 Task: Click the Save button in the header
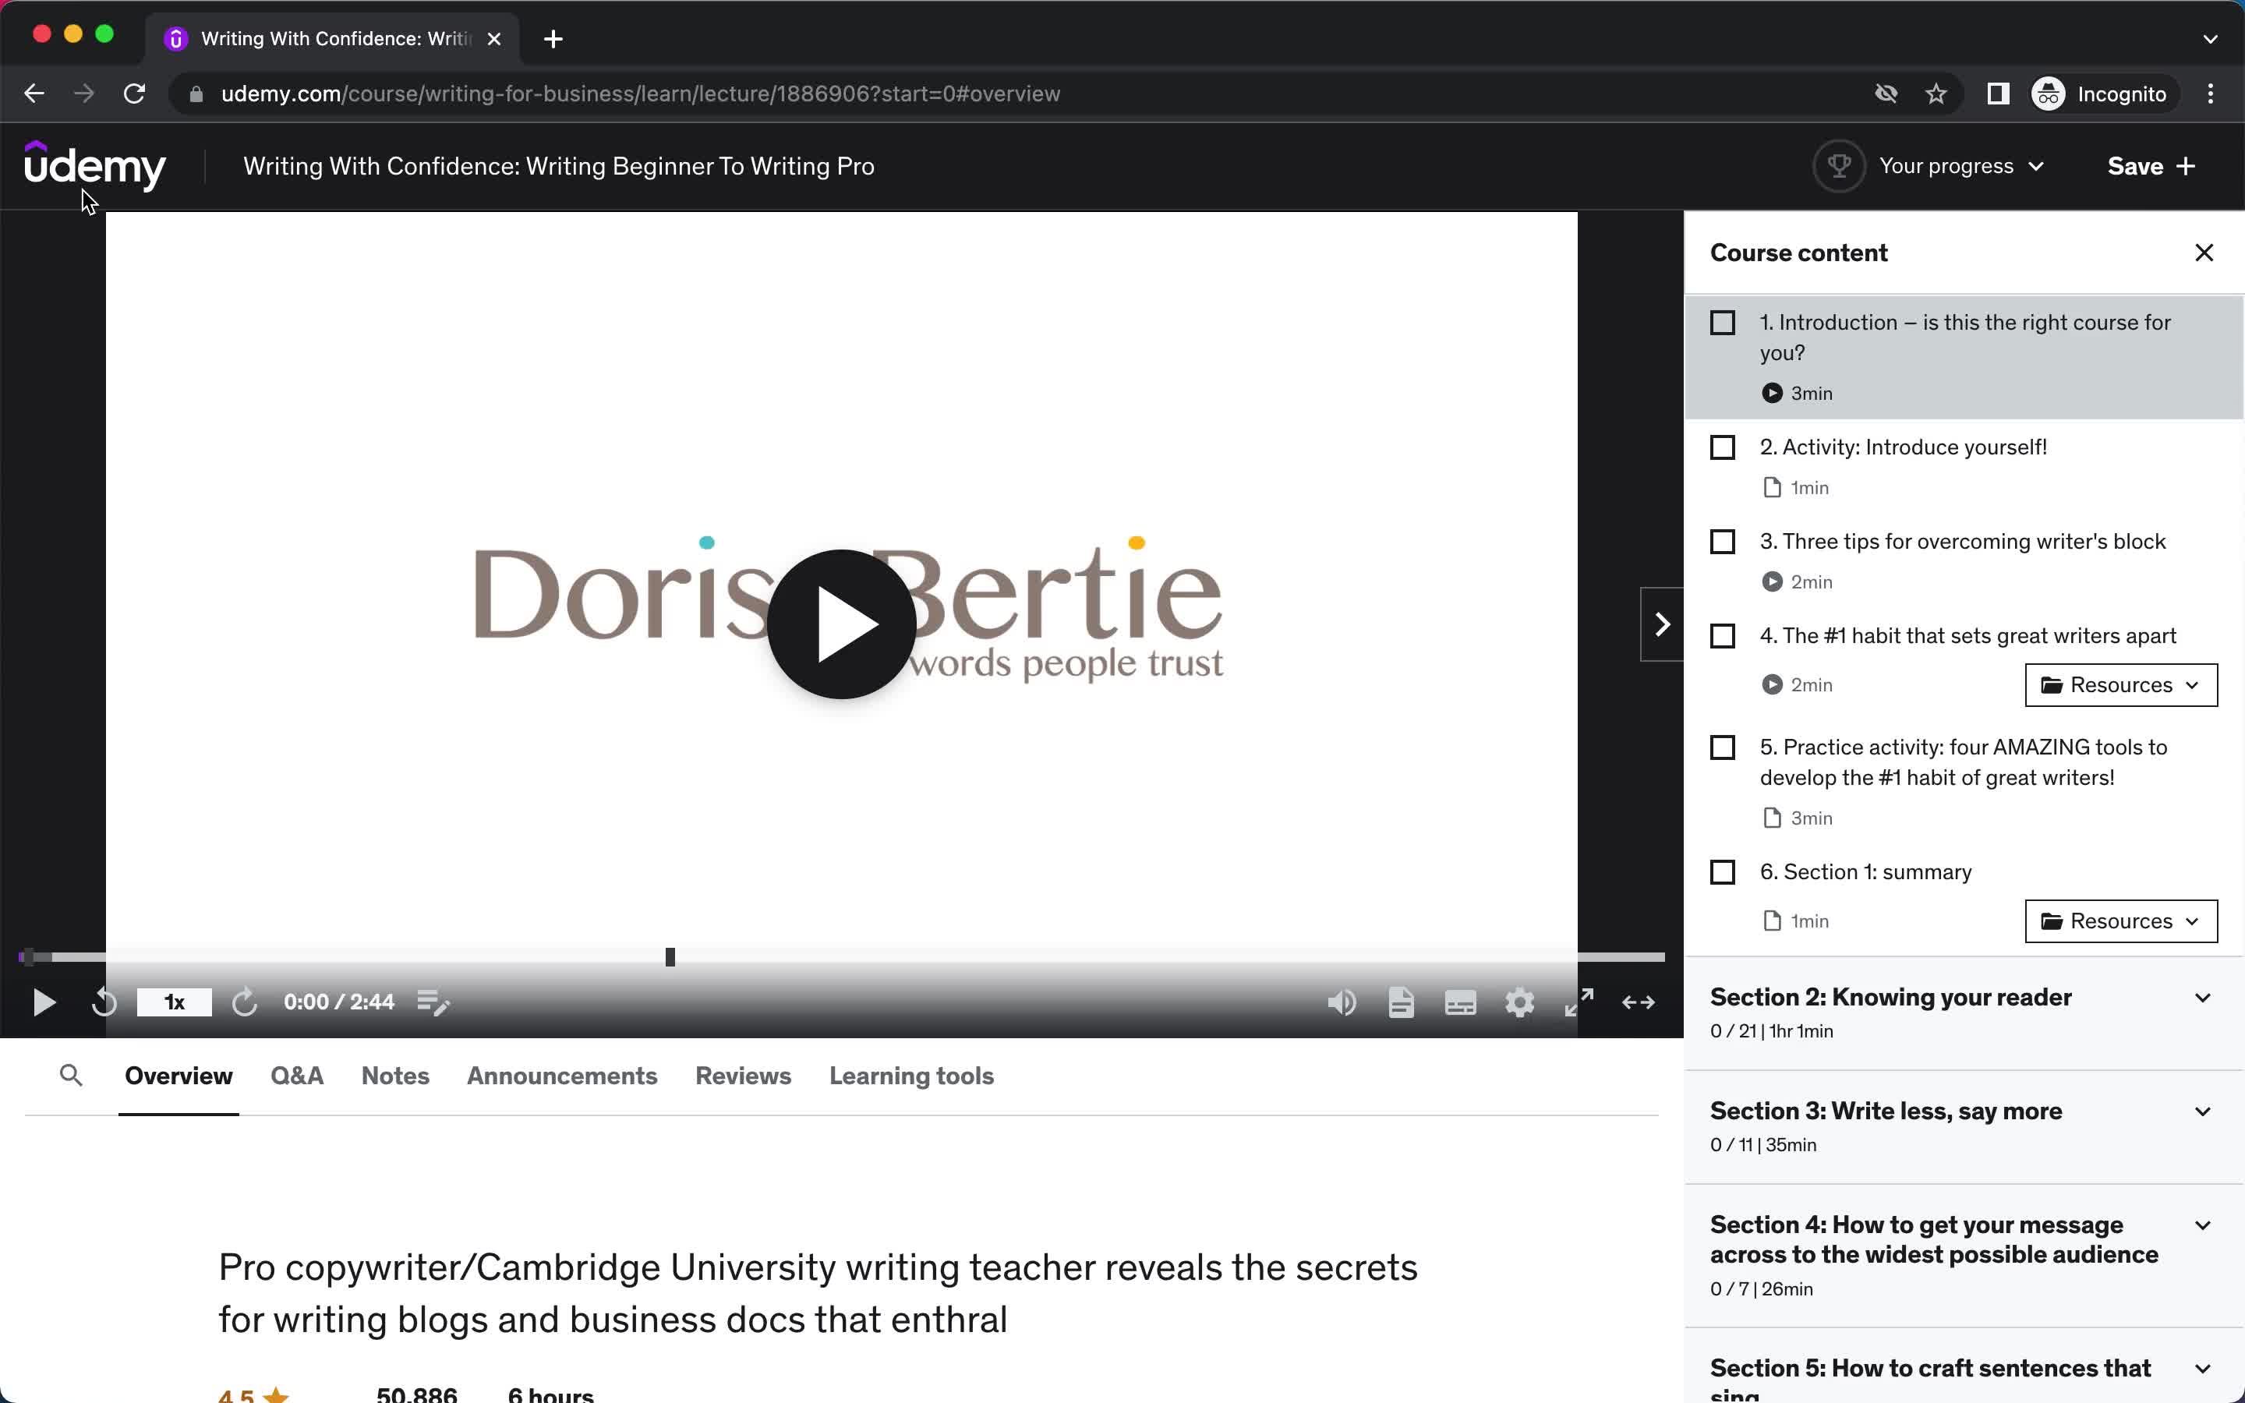point(2151,166)
